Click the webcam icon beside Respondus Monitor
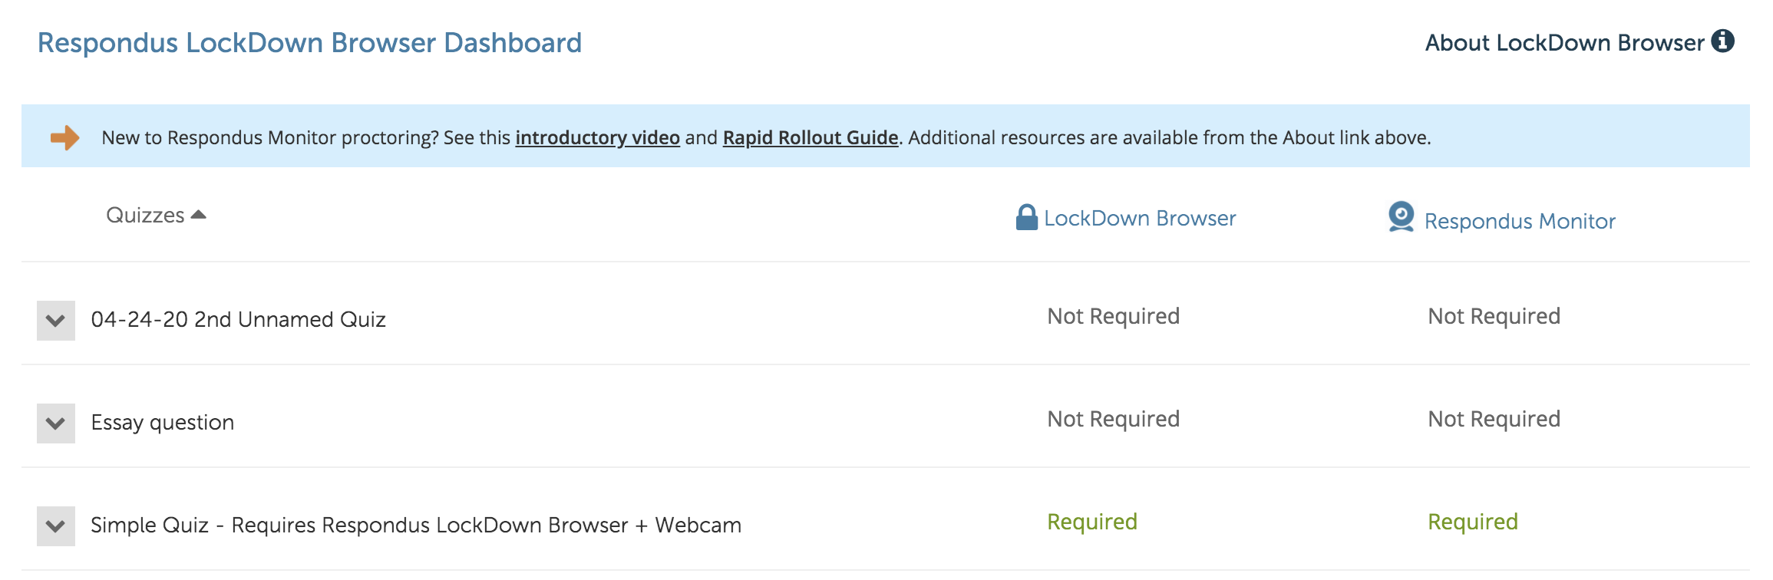This screenshot has height=580, width=1773. [x=1402, y=218]
